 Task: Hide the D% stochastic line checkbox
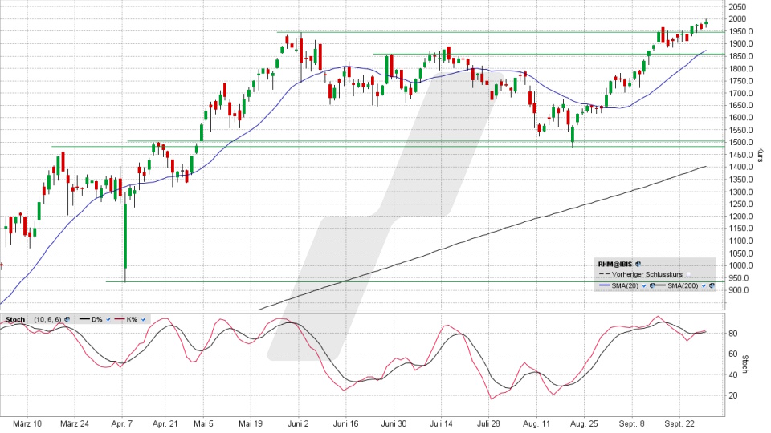[107, 319]
